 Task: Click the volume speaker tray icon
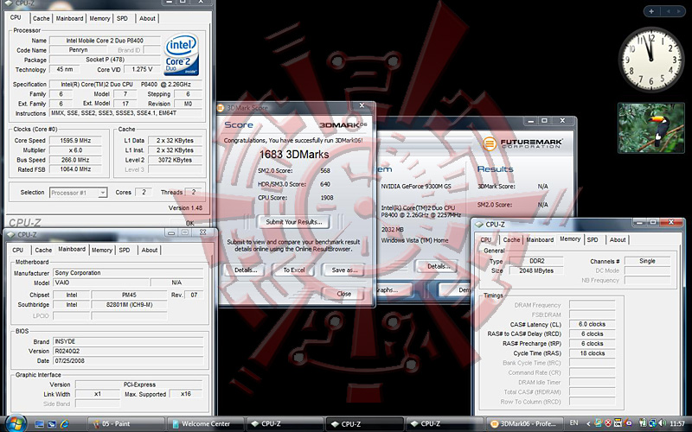662,423
